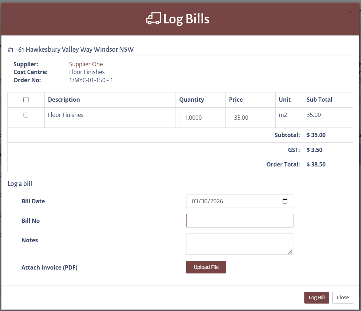Click the Hawkesbury Valley Way address heading
Image resolution: width=361 pixels, height=311 pixels.
[71, 49]
